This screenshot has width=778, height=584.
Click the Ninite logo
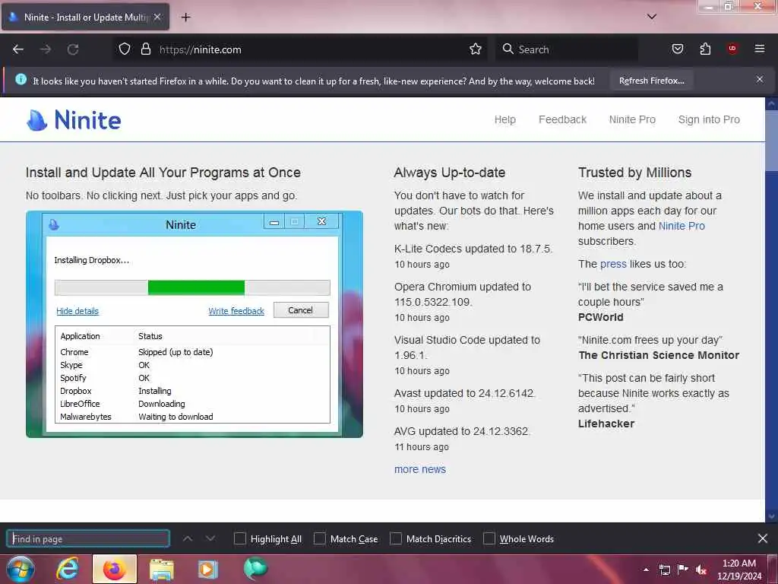point(74,119)
